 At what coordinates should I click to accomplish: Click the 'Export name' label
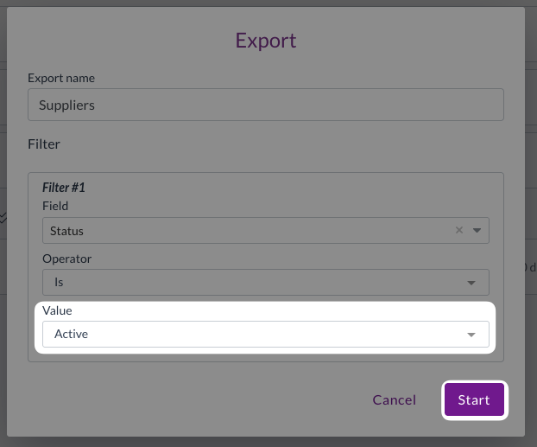click(61, 78)
